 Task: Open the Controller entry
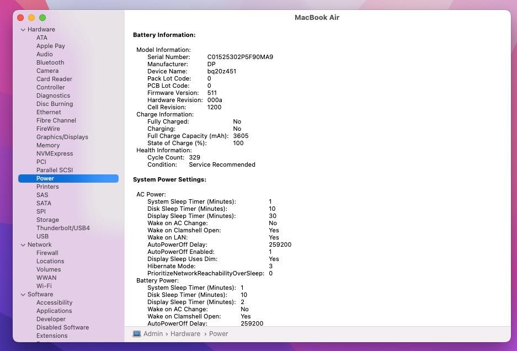[50, 87]
